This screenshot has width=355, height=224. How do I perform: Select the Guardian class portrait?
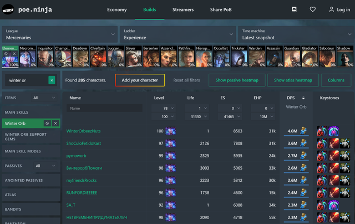(x=292, y=57)
